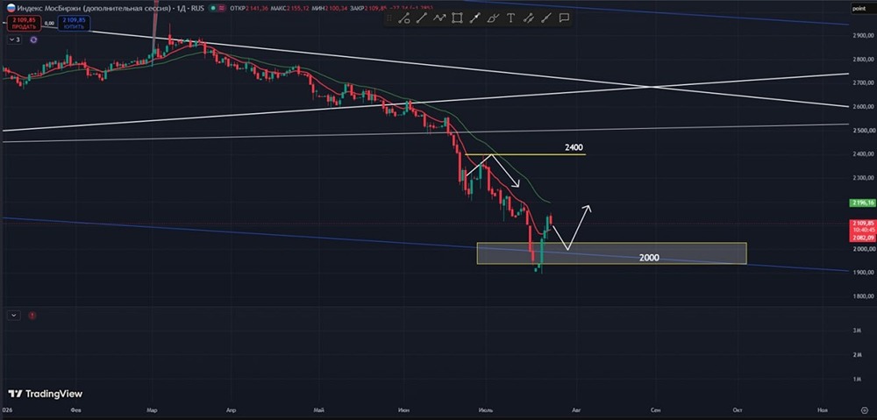Click the 2 900,00 price axis label
The height and width of the screenshot is (420, 877).
tap(861, 35)
